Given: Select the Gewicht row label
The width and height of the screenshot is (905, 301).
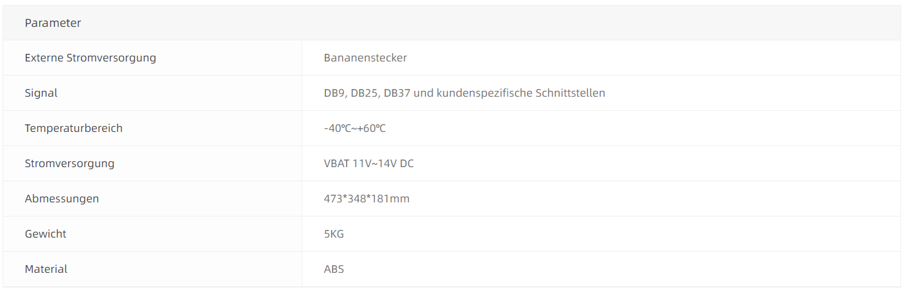Looking at the screenshot, I should (x=46, y=234).
